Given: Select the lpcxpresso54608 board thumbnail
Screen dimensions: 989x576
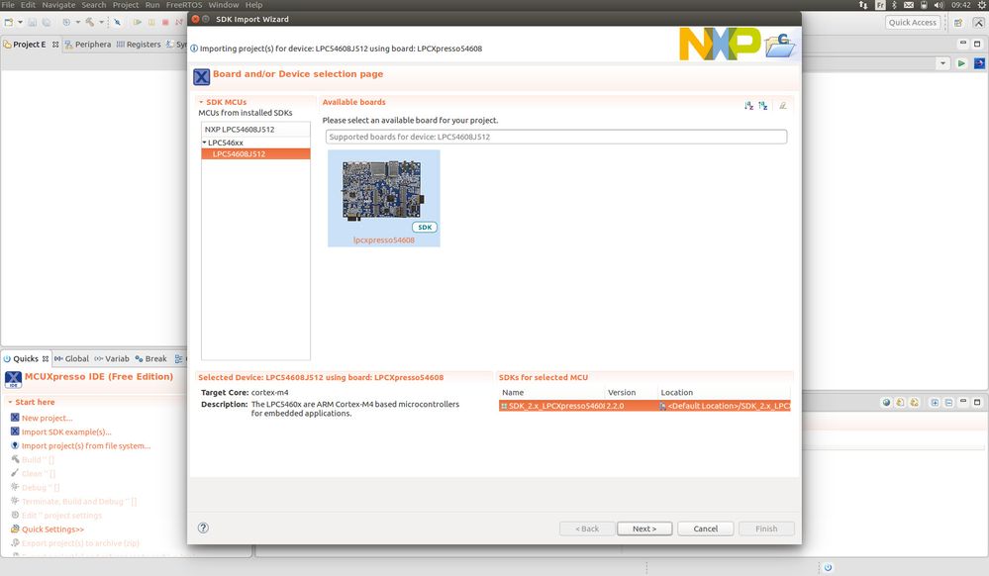Looking at the screenshot, I should 383,198.
